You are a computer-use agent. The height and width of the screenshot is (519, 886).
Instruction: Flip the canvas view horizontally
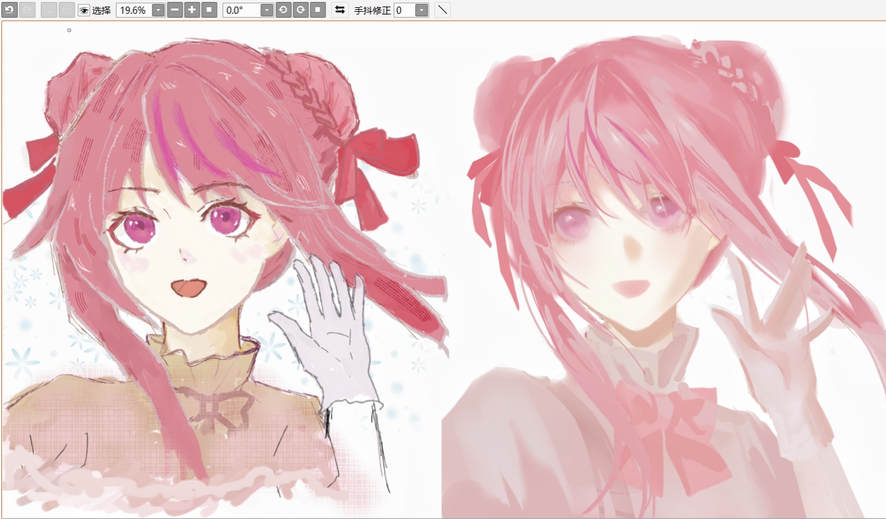tap(340, 10)
